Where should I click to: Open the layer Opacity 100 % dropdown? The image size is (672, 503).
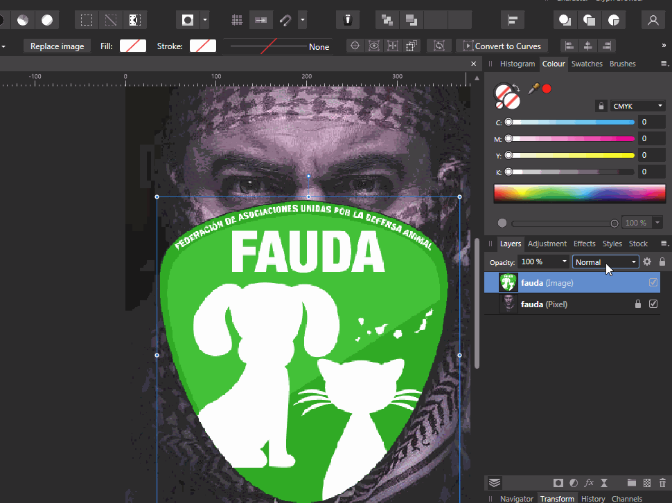point(565,262)
